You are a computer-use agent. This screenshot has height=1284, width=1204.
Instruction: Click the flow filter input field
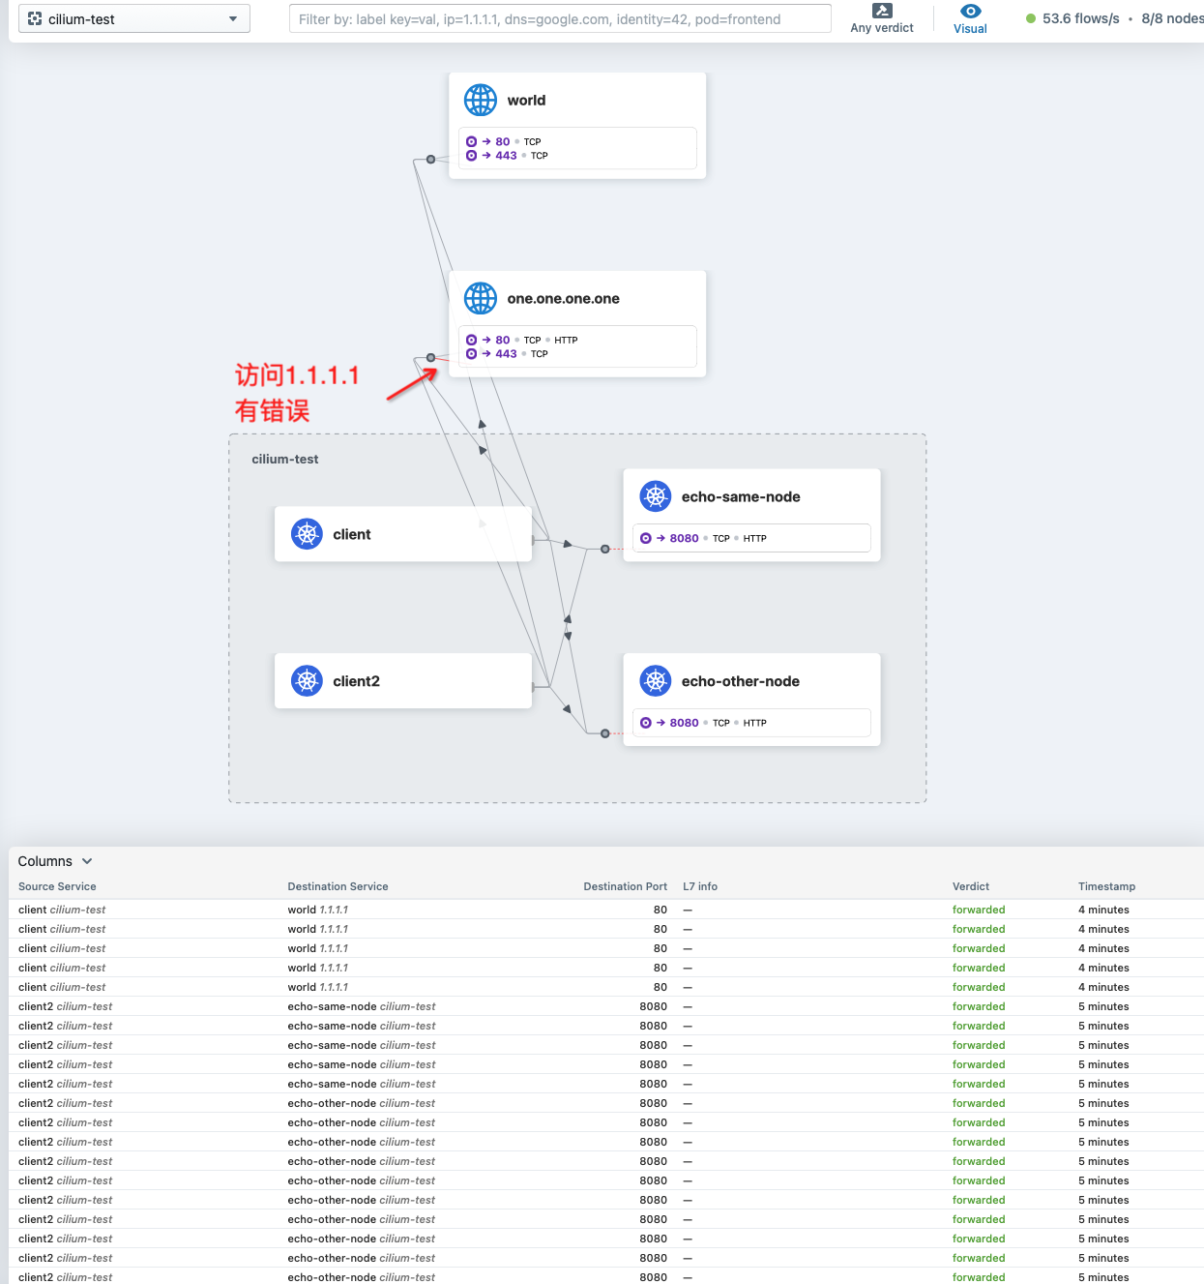point(559,18)
